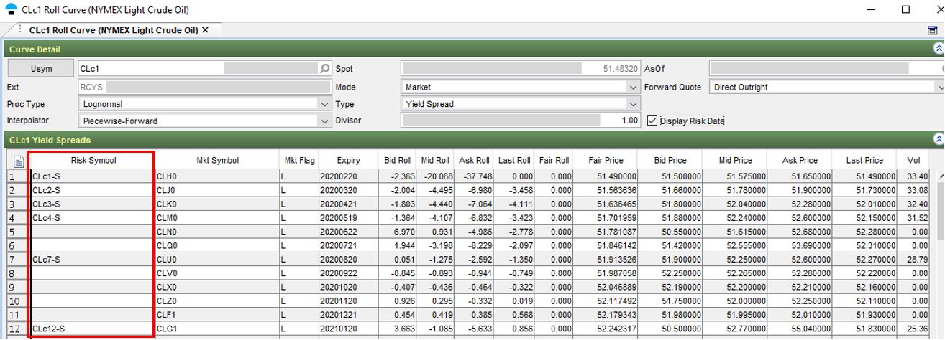Click the Divisor input field
945x340 pixels.
[x=520, y=121]
